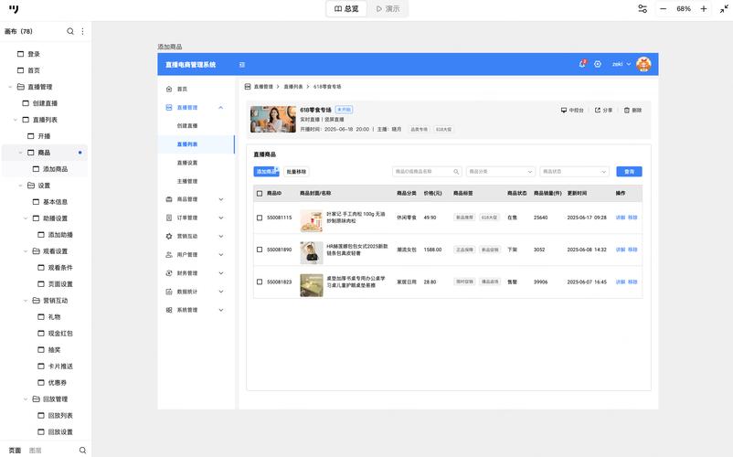Click the product ID or name search field

[427, 172]
